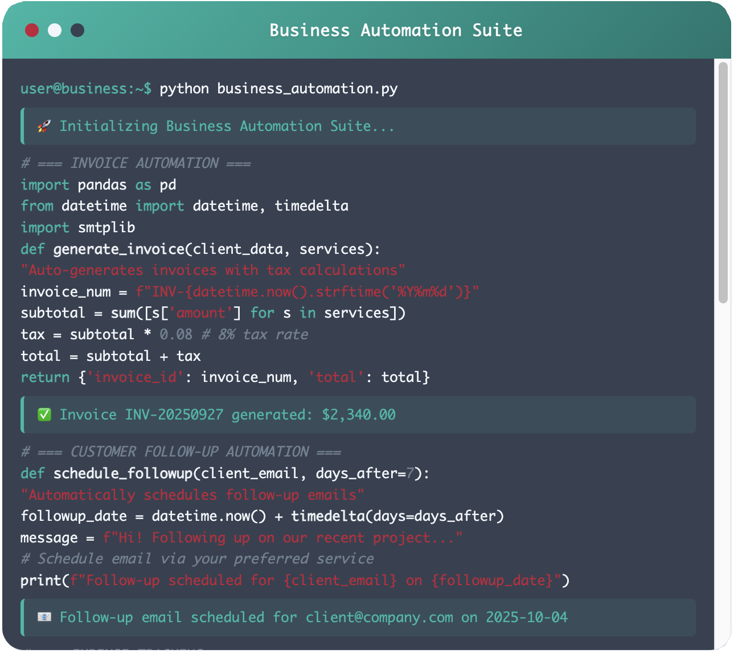Click the 'message = f"Hi! Following up' line

pos(241,538)
